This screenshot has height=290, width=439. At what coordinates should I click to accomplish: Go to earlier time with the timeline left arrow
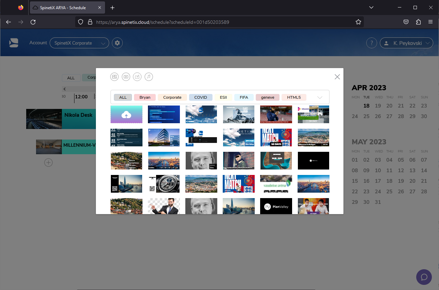[x=65, y=89]
